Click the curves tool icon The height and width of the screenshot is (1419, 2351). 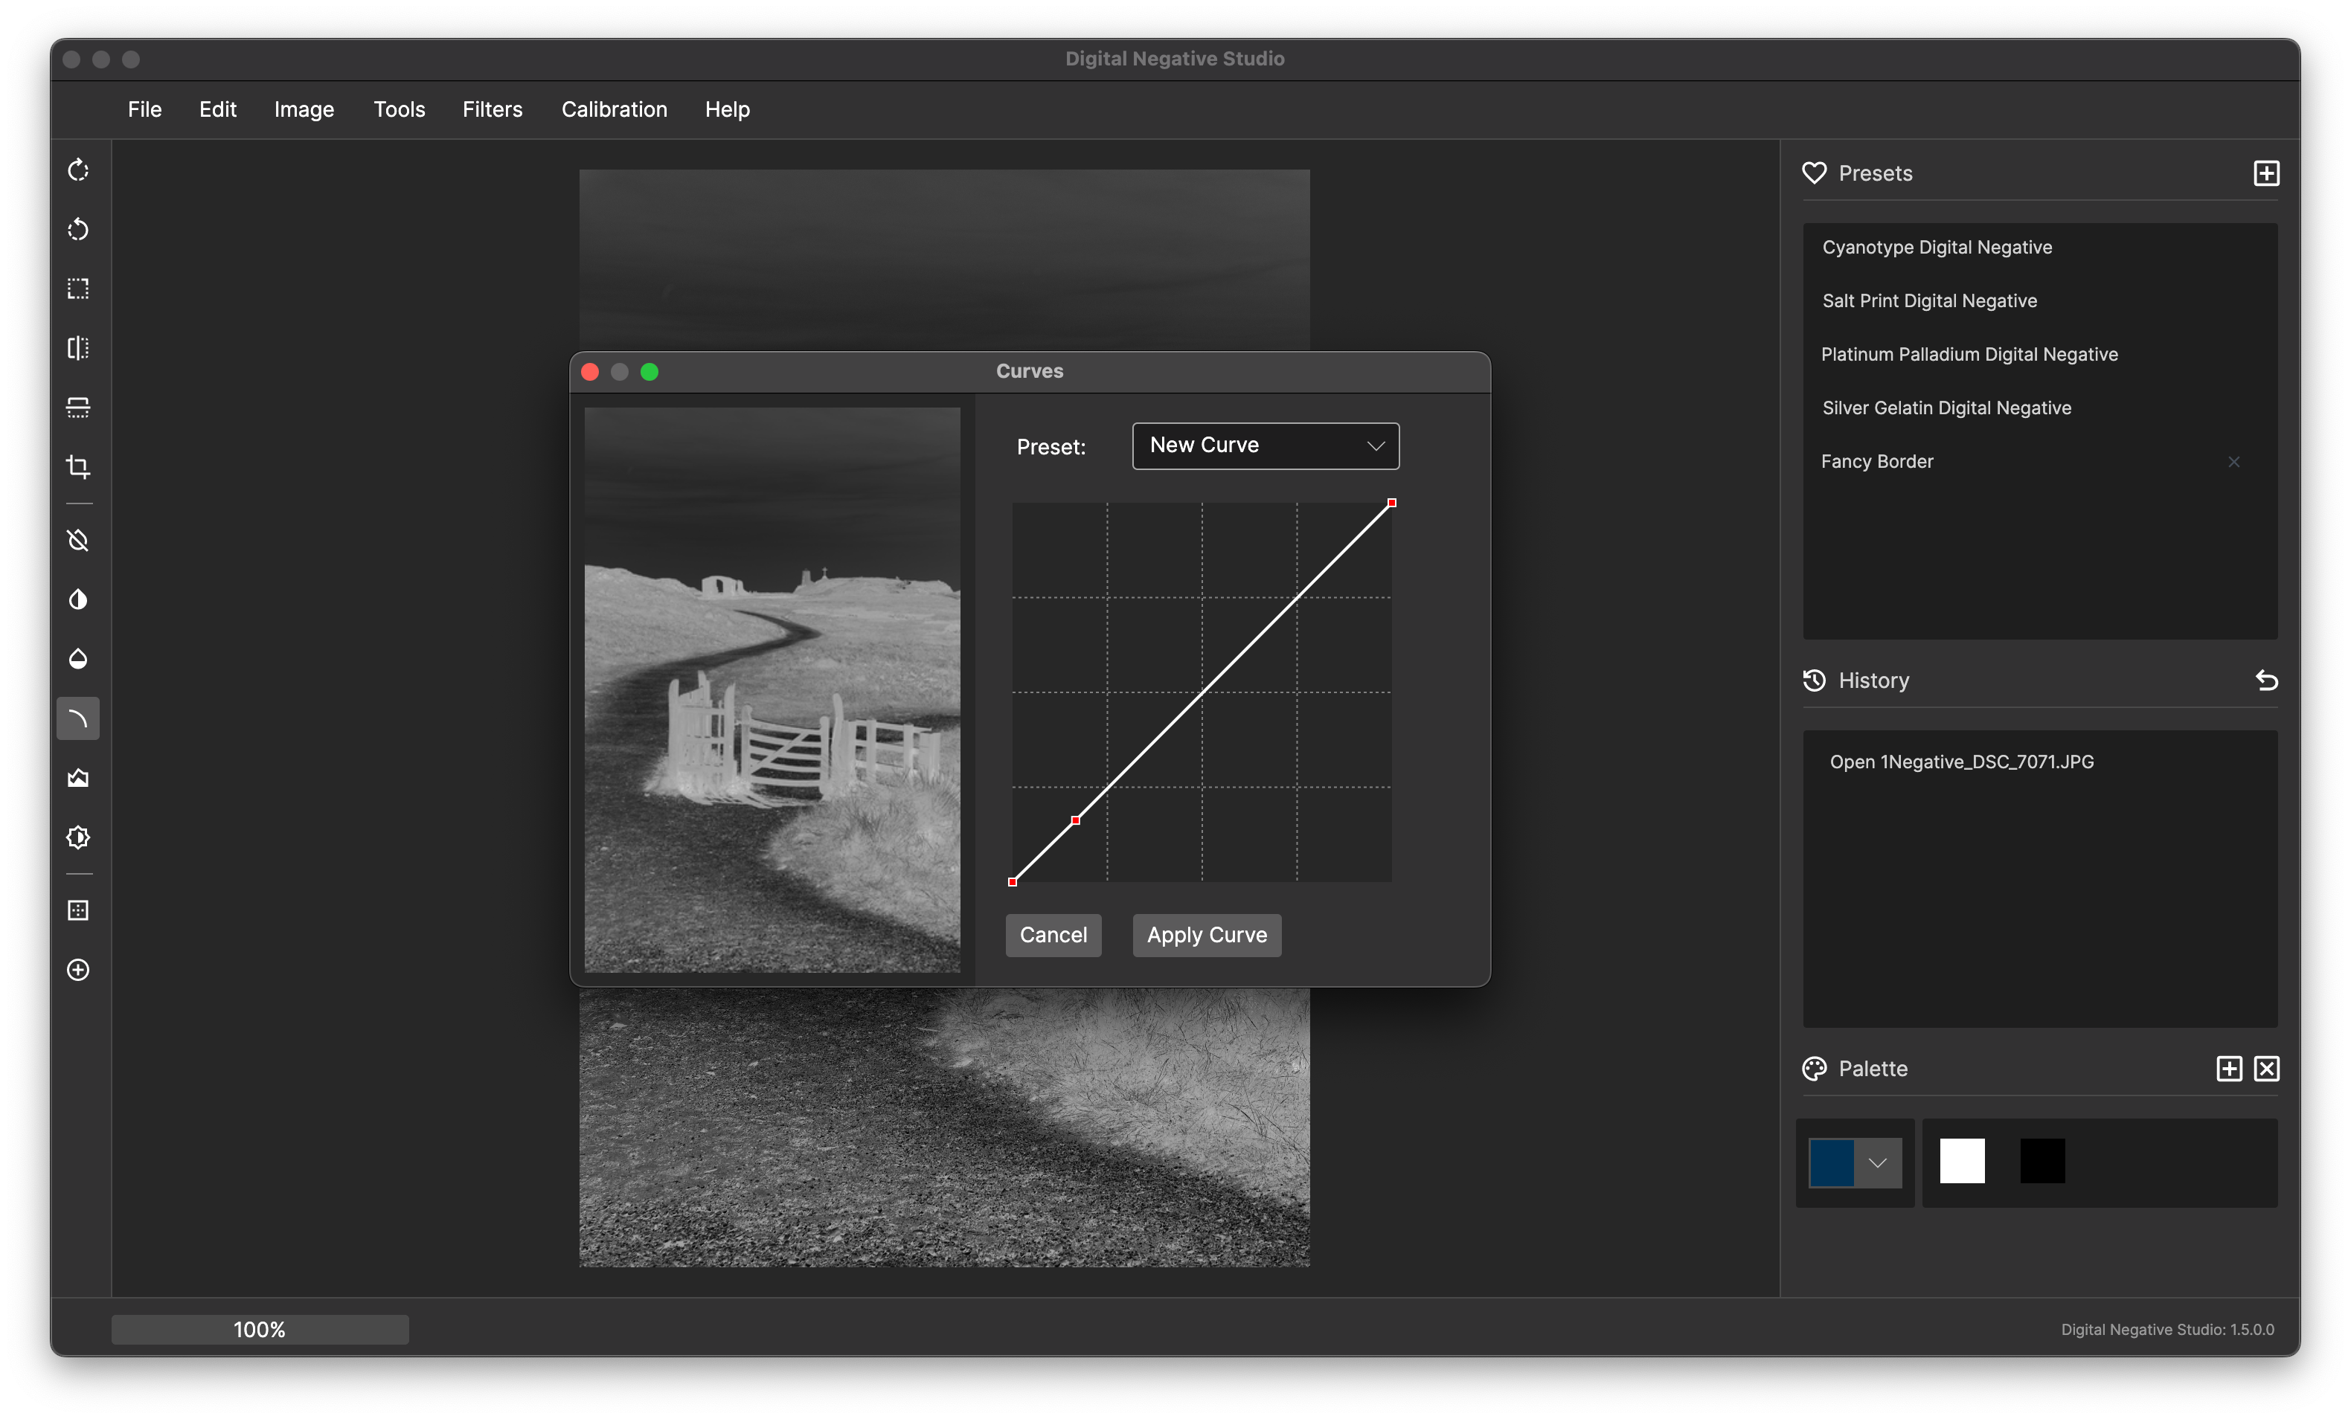tap(78, 719)
